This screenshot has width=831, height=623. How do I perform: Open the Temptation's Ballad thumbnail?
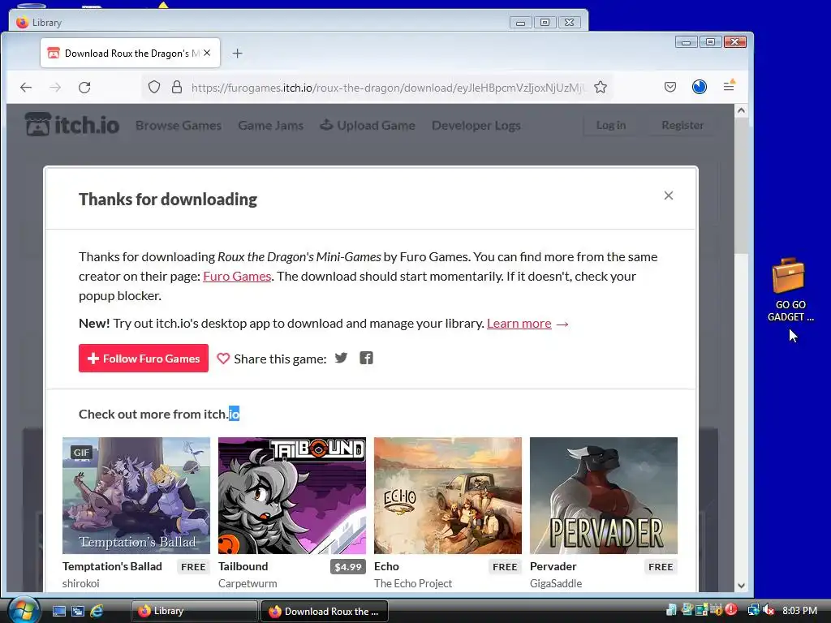point(136,496)
